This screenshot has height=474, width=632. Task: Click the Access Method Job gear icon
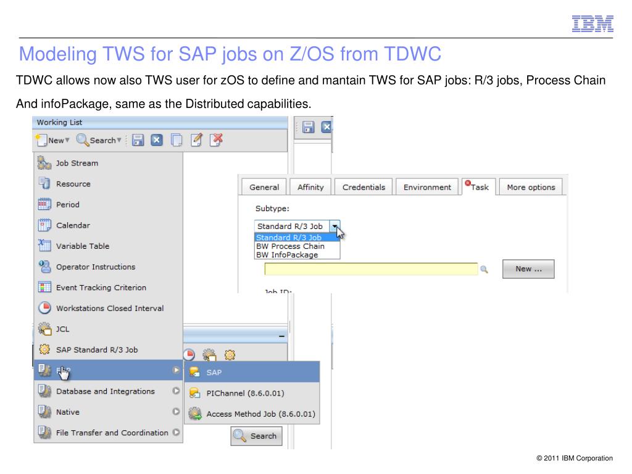coord(195,414)
